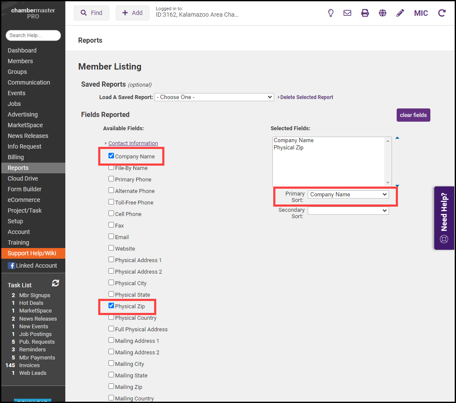456x403 pixels.
Task: Check the Email field checkbox
Action: pyautogui.click(x=111, y=237)
